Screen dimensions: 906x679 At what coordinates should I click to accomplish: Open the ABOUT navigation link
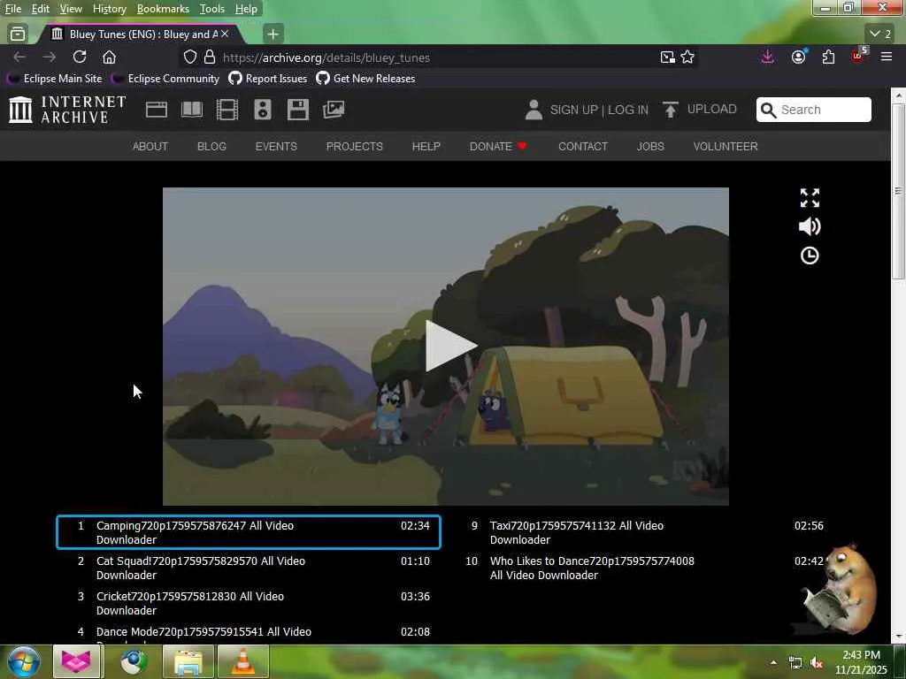(x=150, y=147)
